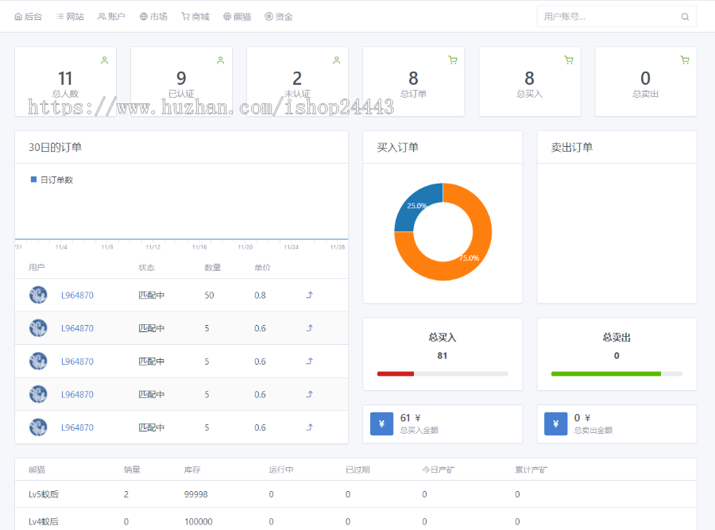715x530 pixels.
Task: Click the person icon on the 总人数 card
Action: click(x=104, y=59)
